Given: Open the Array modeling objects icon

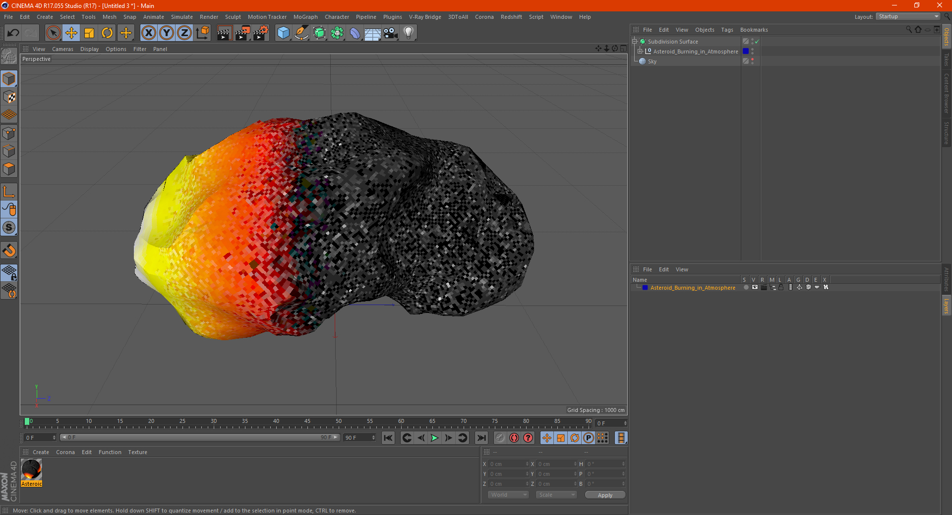Looking at the screenshot, I should [x=337, y=33].
